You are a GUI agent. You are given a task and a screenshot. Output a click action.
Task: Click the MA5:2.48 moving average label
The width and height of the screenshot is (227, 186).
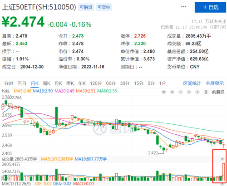tap(23, 91)
